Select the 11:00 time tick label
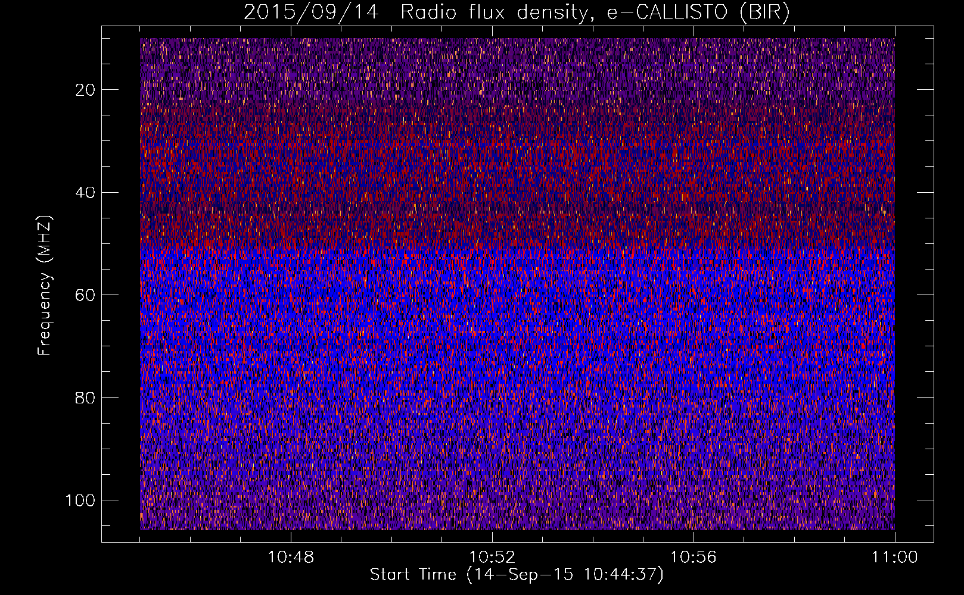Screen dimensions: 964x595 click(895, 558)
